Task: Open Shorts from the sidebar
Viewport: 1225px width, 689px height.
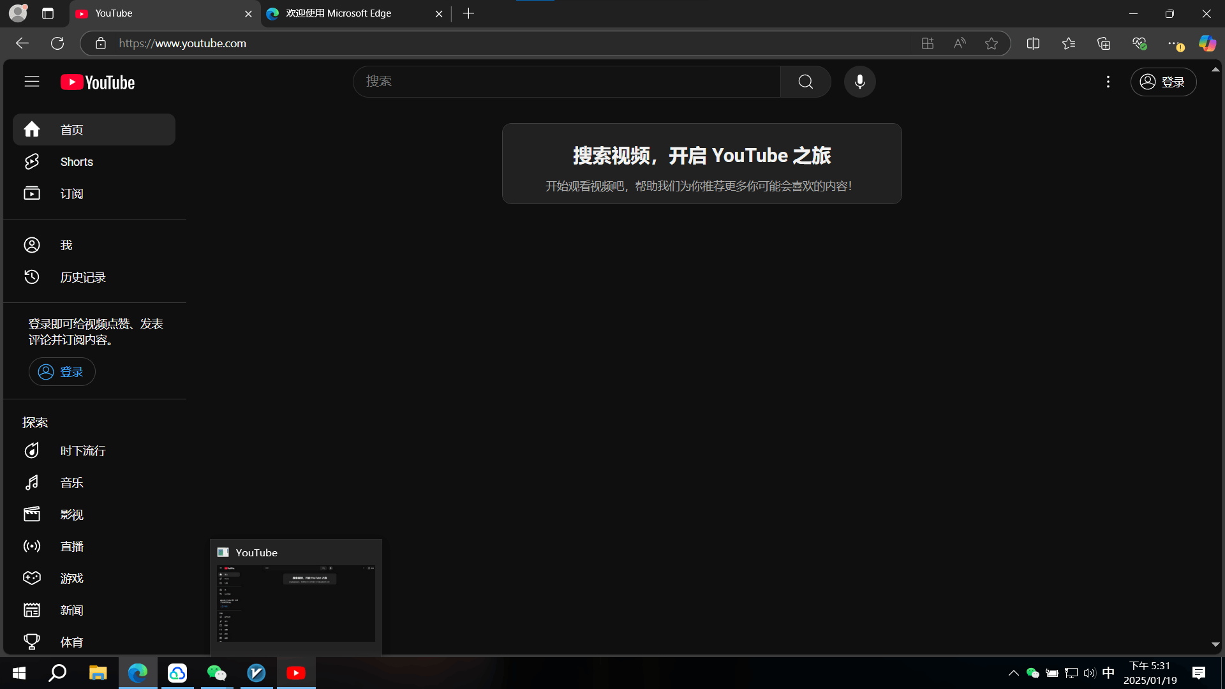Action: (x=77, y=162)
